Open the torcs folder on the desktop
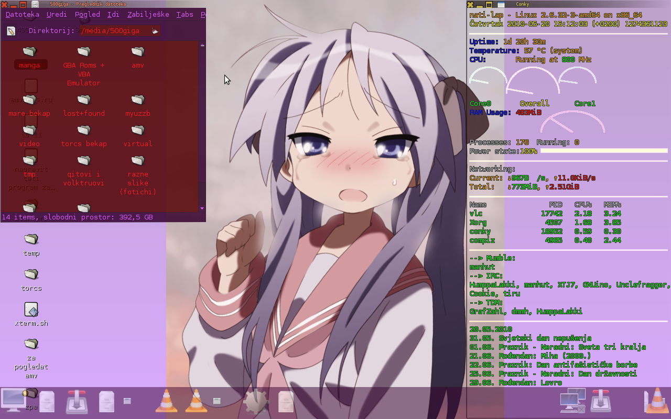 click(31, 275)
